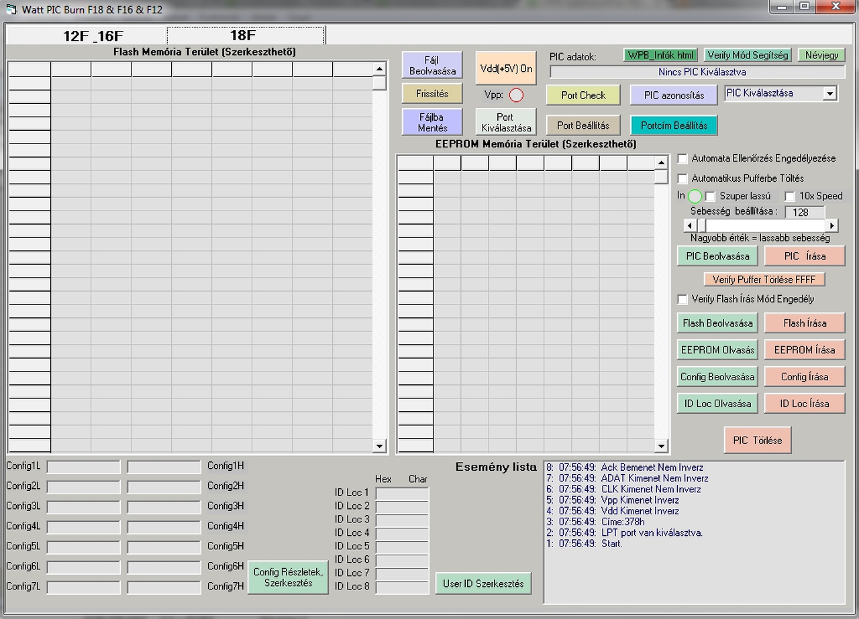The height and width of the screenshot is (619, 859).
Task: Click PIC azonosítás button
Action: pos(674,95)
